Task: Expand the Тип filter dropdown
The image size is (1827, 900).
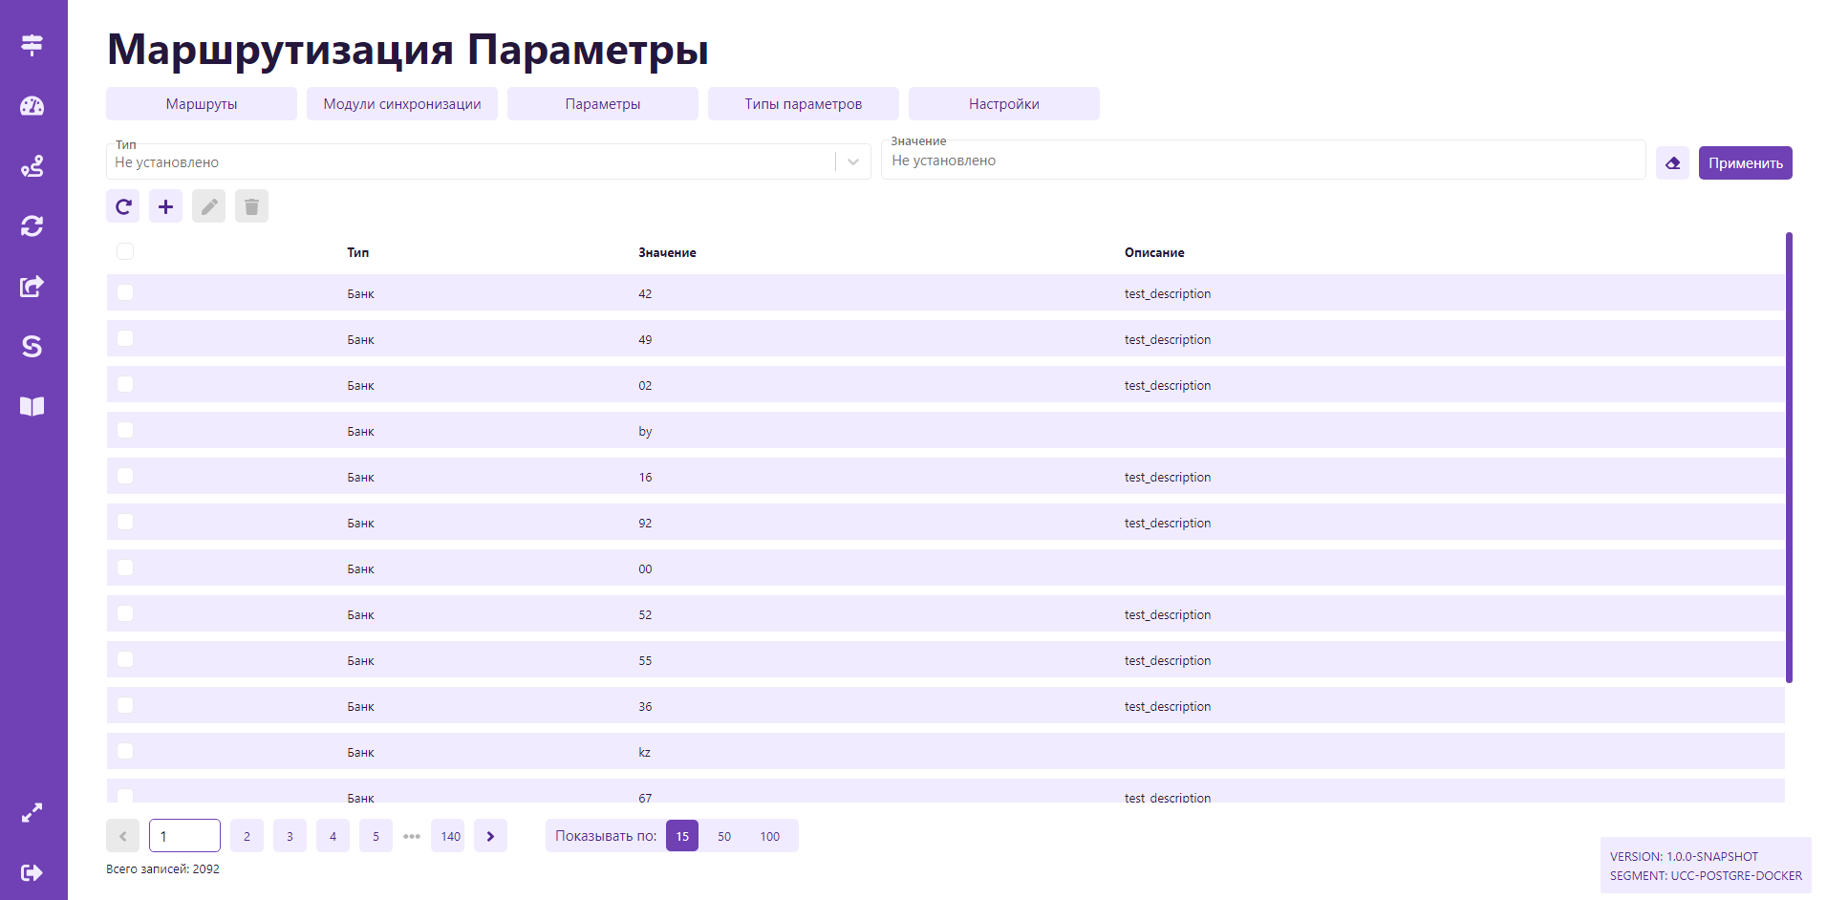Action: (853, 162)
